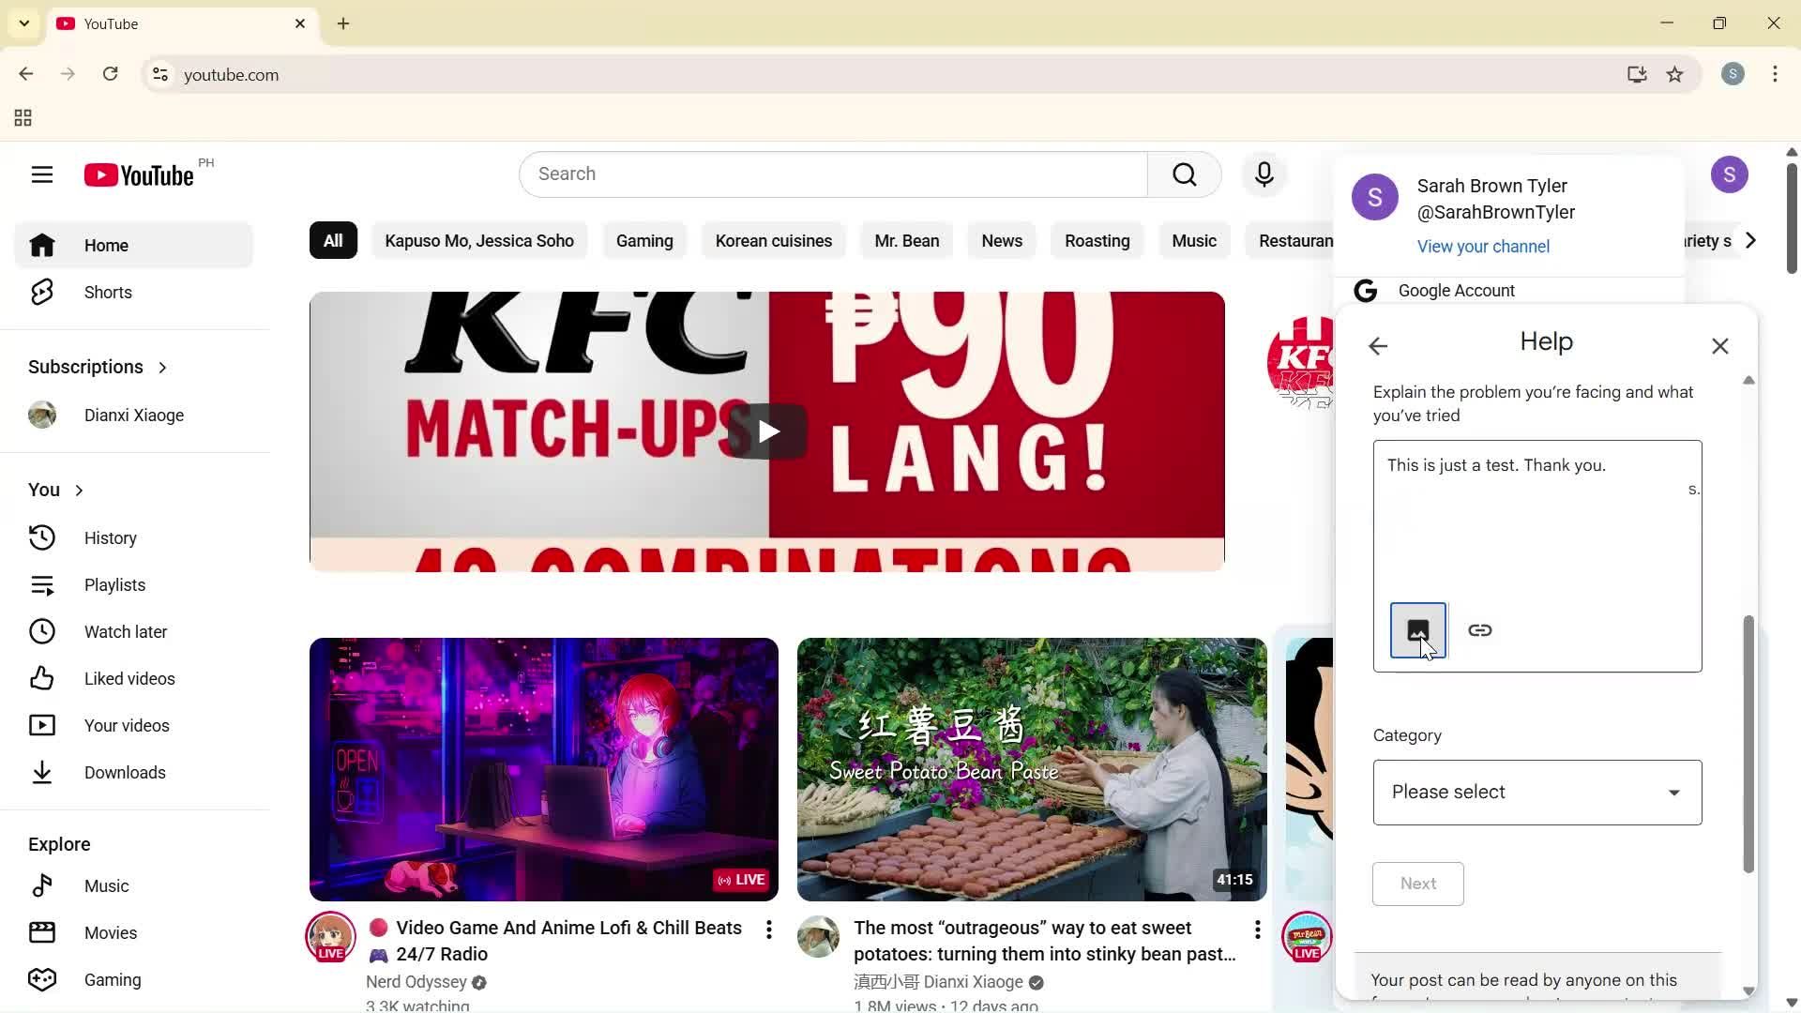Open the Shorts section
The width and height of the screenshot is (1801, 1013).
click(x=107, y=292)
